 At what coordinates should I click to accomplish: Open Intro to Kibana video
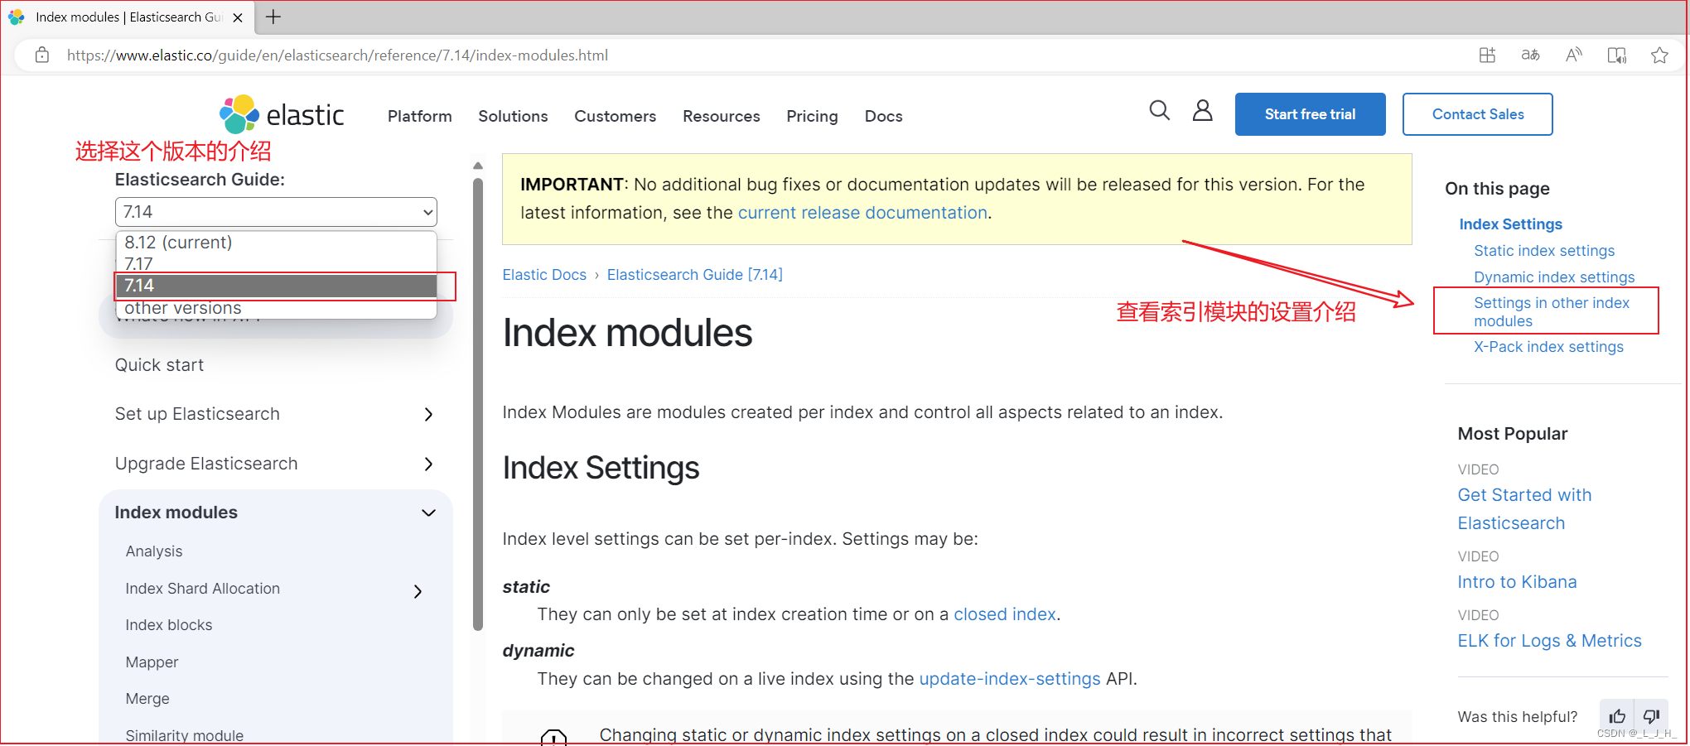1518,582
